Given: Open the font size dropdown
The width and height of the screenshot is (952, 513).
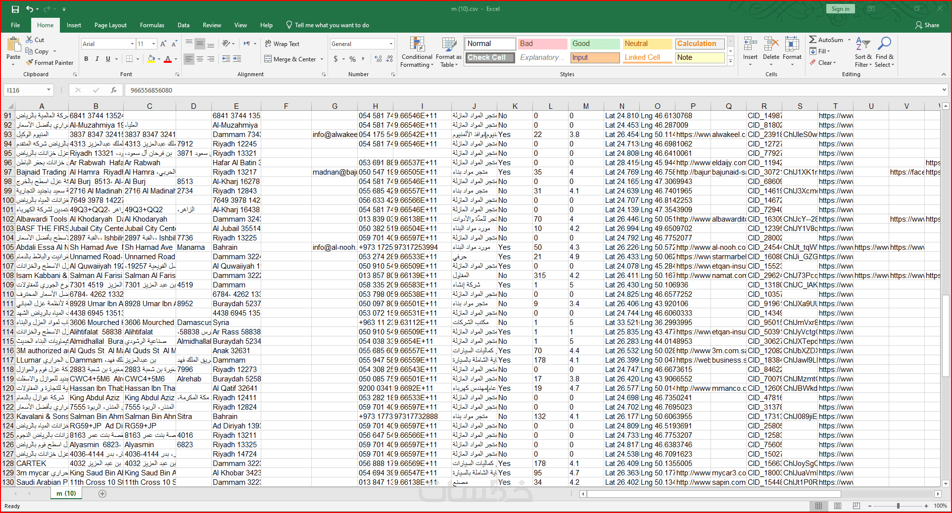Looking at the screenshot, I should (153, 44).
